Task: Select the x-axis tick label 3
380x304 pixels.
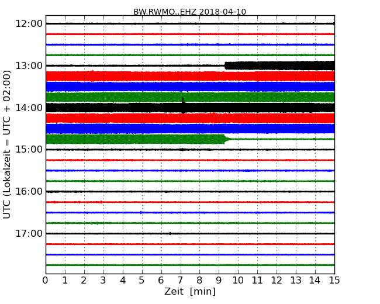Action: [103, 281]
